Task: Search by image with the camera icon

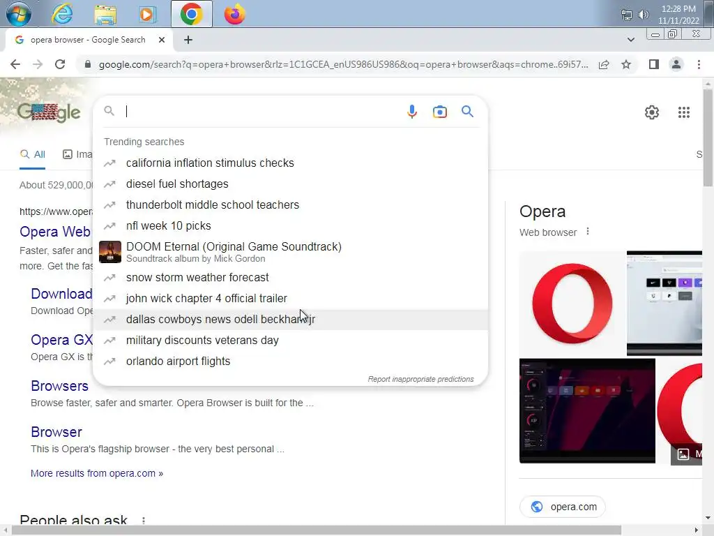Action: tap(439, 112)
